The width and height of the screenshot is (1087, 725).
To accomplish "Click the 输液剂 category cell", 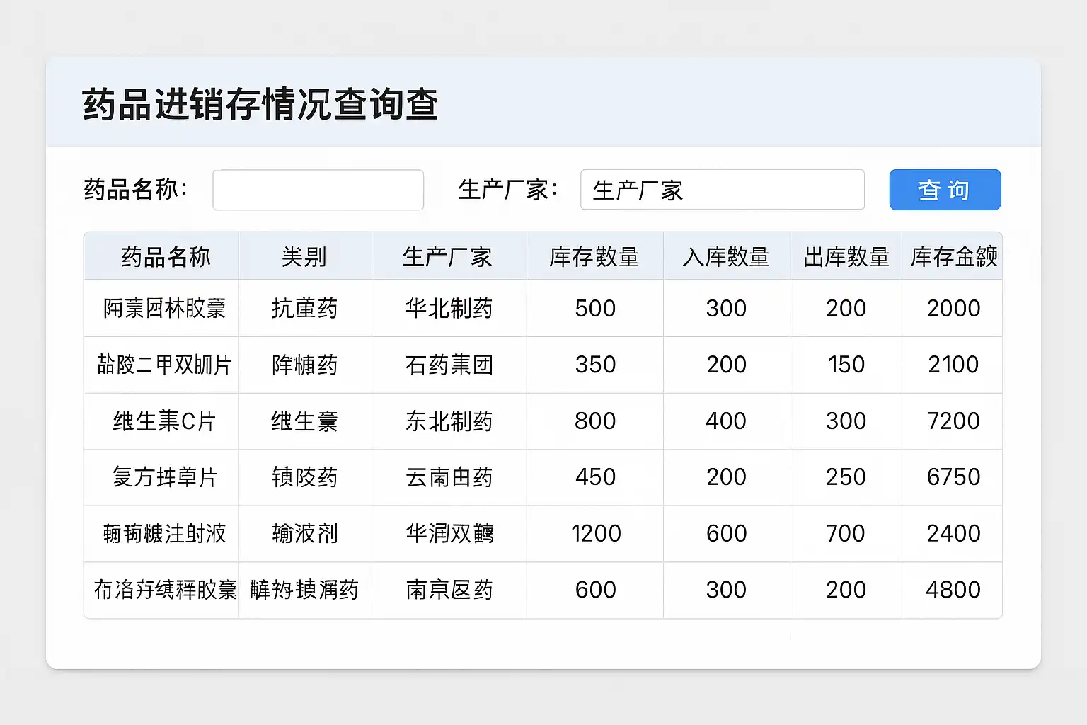I will [x=304, y=533].
